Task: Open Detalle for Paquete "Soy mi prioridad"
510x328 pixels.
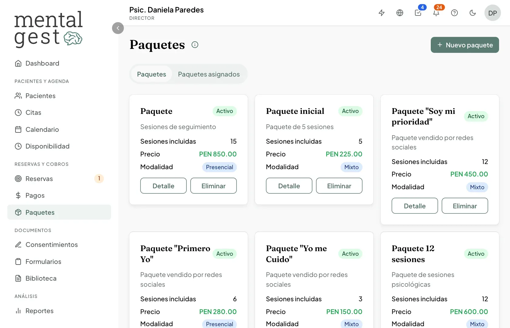Action: tap(415, 206)
